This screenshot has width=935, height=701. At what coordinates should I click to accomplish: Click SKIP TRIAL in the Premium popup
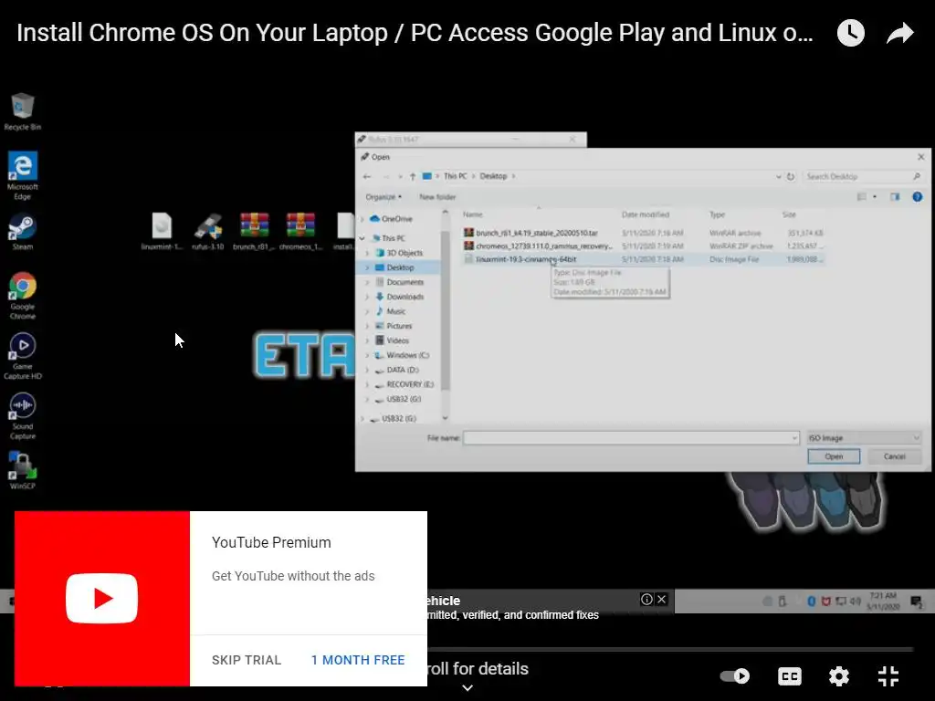(247, 660)
